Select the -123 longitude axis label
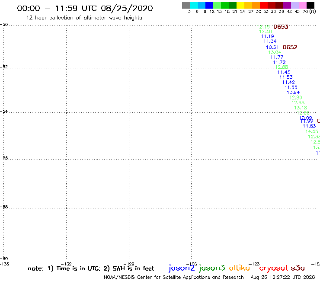320x281 pixels. click(254, 264)
